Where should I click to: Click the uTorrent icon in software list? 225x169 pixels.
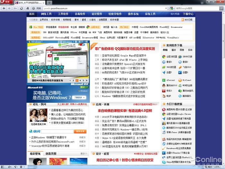click(x=164, y=80)
